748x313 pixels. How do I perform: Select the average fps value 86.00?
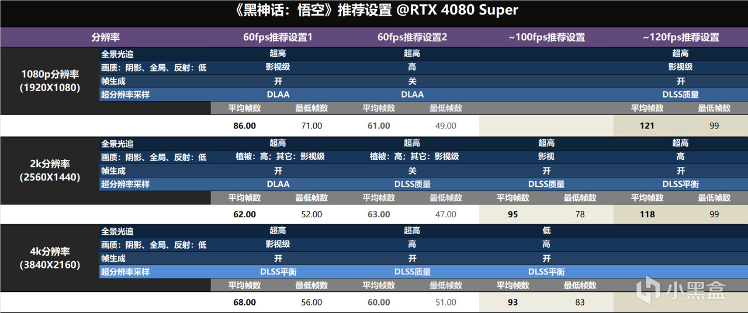point(244,126)
